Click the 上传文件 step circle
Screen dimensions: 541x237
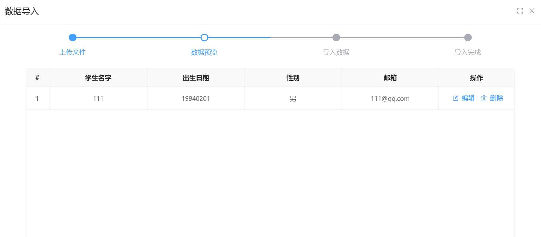[73, 38]
